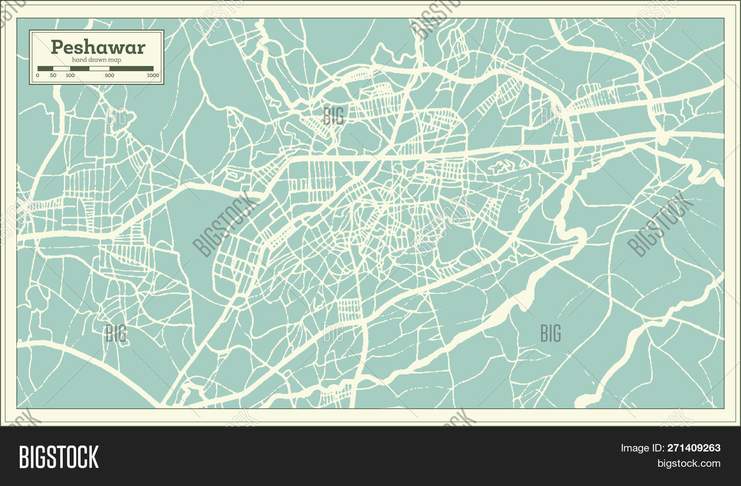
Task: Open the bigstock.com link
Action: coord(689,463)
